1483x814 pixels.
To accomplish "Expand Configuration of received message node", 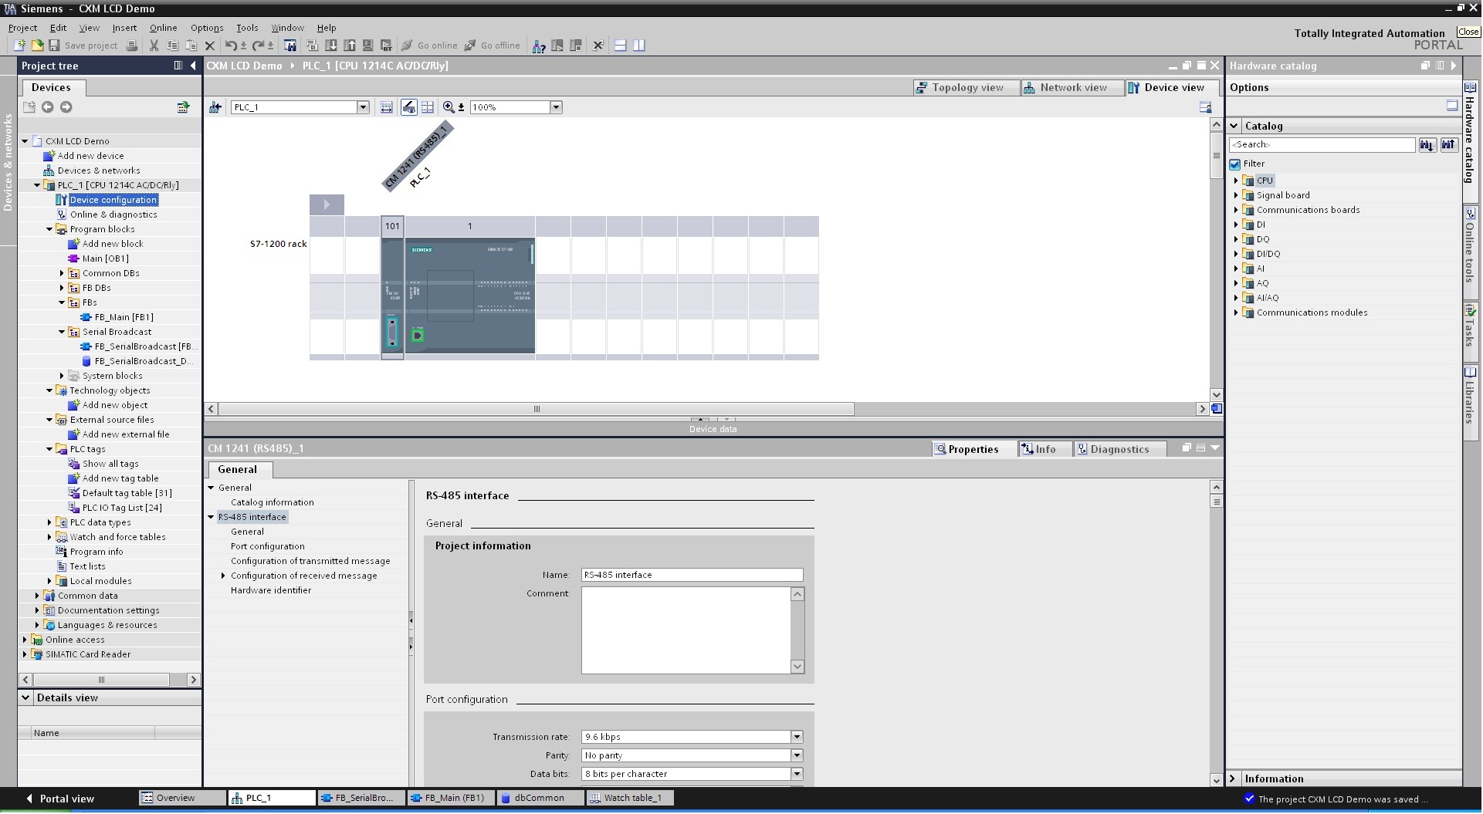I will pyautogui.click(x=223, y=576).
